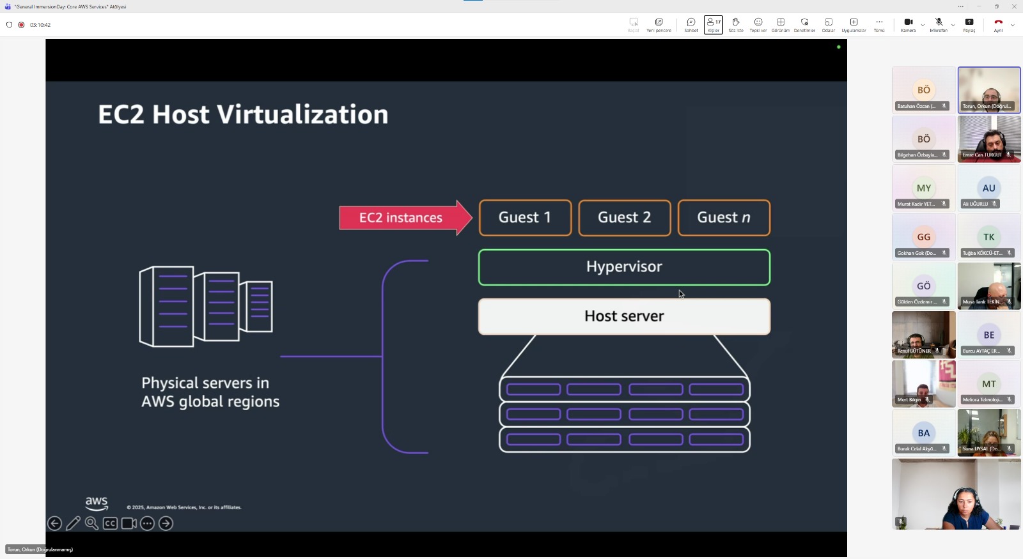Click the Paylaş share screen icon
This screenshot has width=1023, height=559.
(969, 24)
